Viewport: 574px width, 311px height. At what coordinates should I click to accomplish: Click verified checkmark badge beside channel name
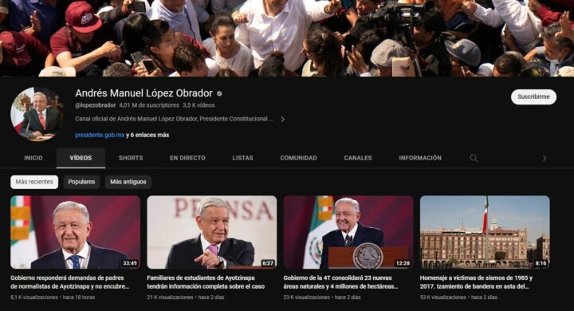click(219, 93)
